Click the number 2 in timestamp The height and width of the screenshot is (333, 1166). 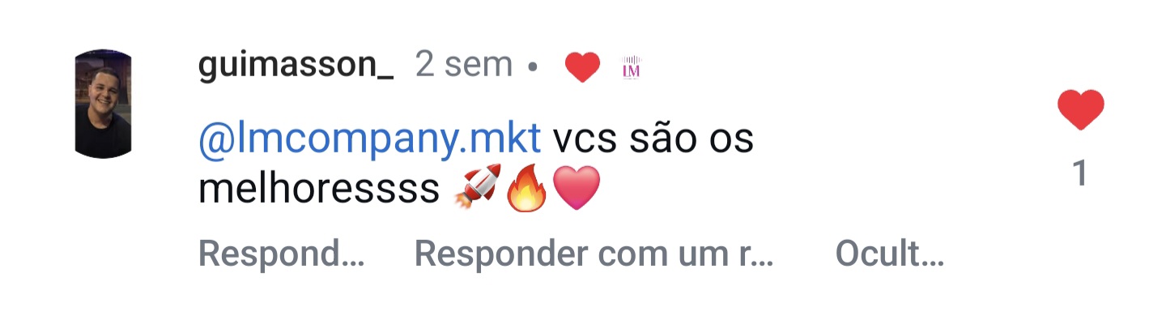425,66
